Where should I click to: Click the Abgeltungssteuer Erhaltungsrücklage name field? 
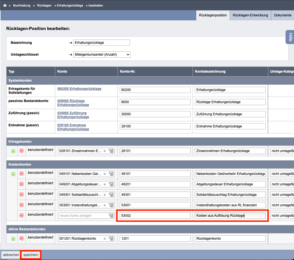point(230,184)
